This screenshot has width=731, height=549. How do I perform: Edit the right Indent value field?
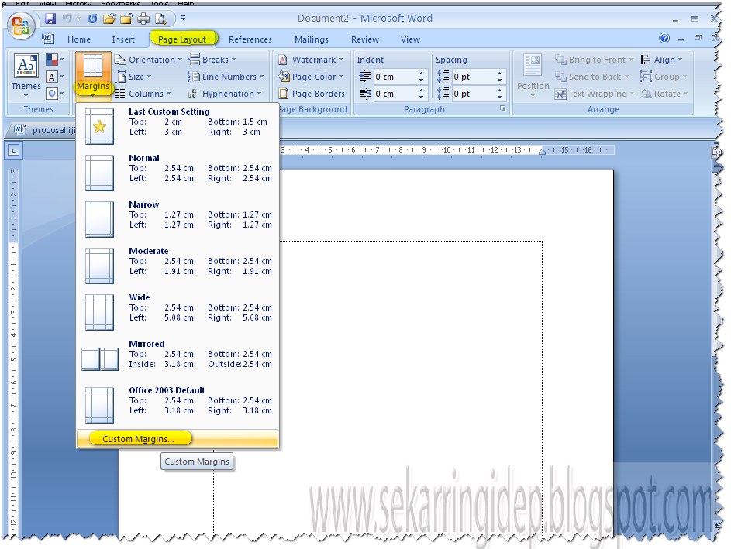[395, 94]
